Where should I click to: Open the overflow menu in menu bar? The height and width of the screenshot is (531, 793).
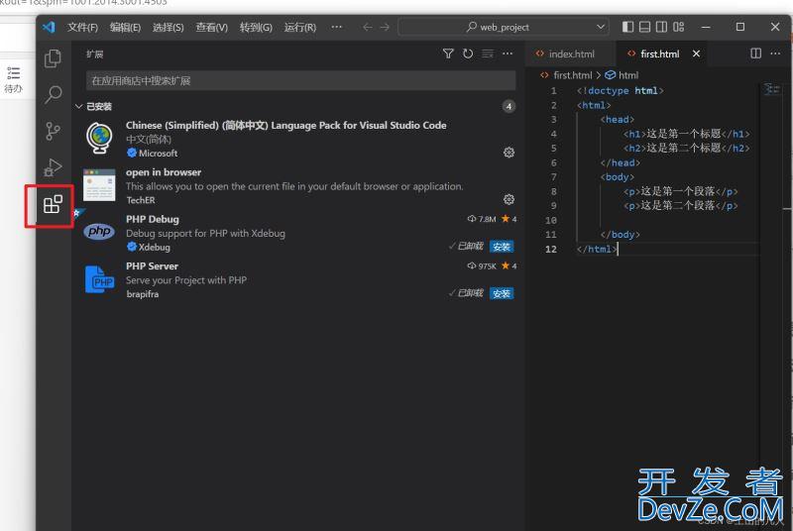point(336,27)
